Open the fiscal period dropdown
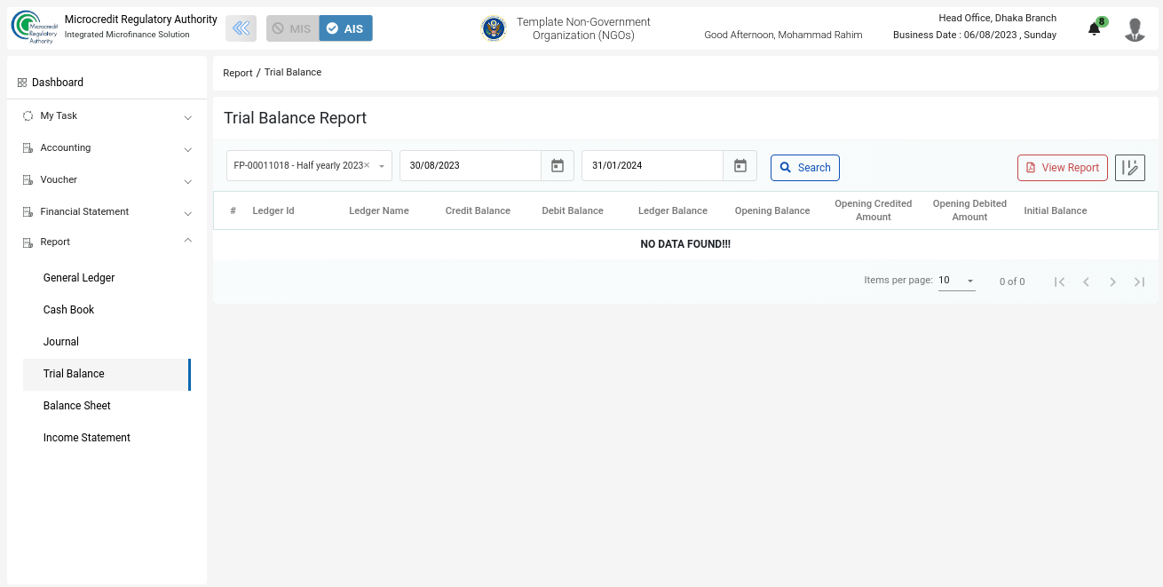 [x=382, y=166]
